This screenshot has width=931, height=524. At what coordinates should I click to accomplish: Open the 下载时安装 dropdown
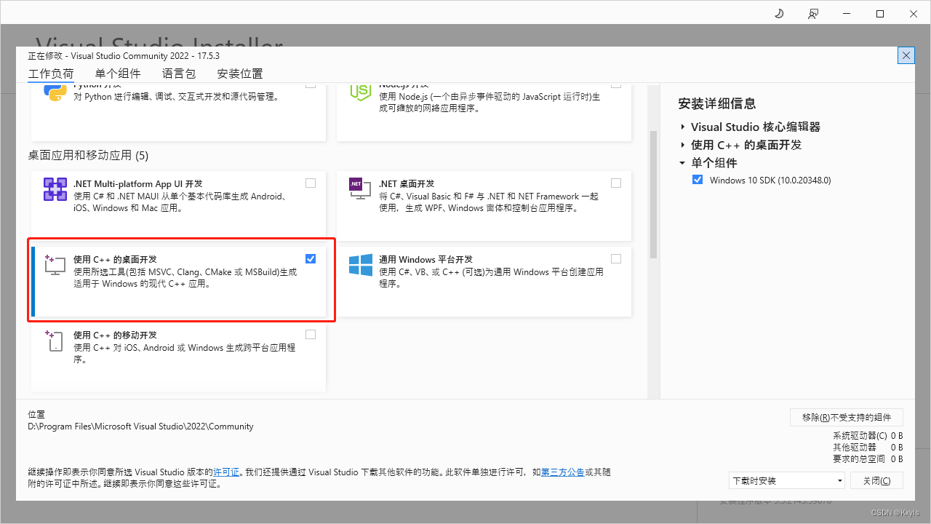point(787,480)
